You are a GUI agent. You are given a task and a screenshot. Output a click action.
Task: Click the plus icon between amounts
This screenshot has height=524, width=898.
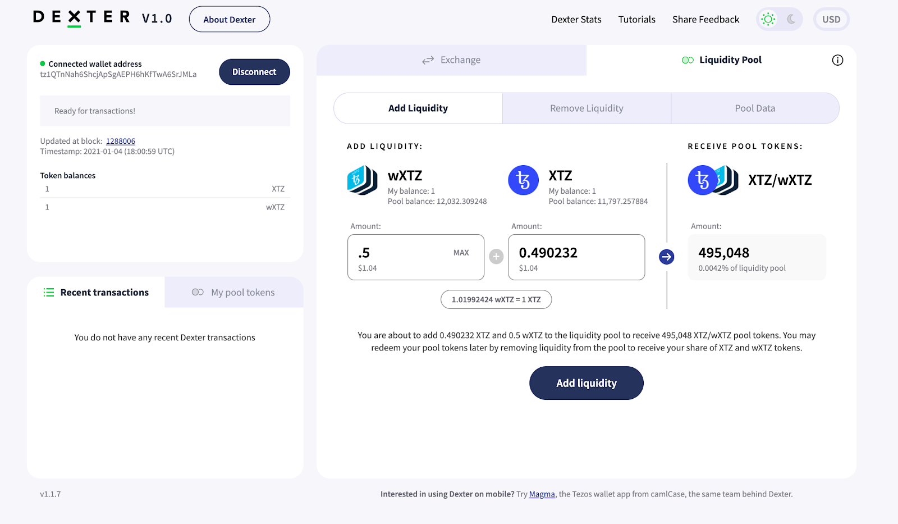click(496, 257)
